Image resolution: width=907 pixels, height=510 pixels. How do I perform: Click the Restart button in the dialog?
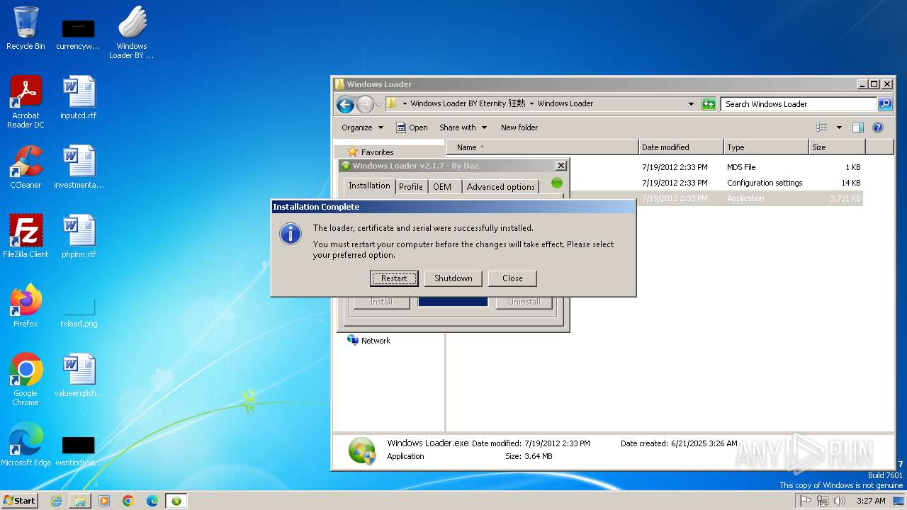click(394, 278)
